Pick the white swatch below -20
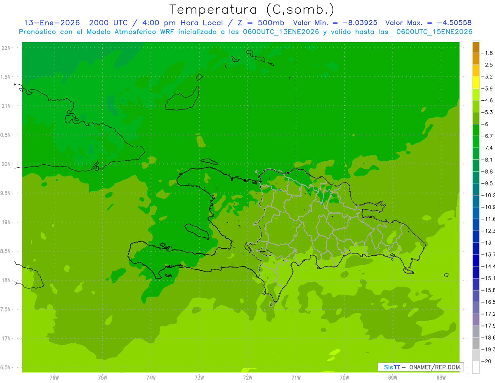This screenshot has height=383, width=495. tap(476, 367)
